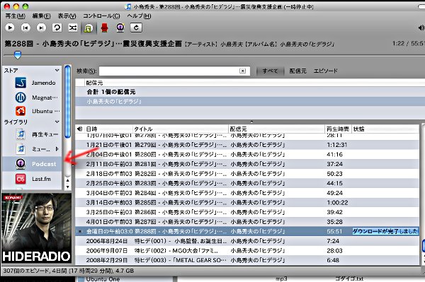
Task: Click the volume speaker icon
Action: tap(421, 28)
